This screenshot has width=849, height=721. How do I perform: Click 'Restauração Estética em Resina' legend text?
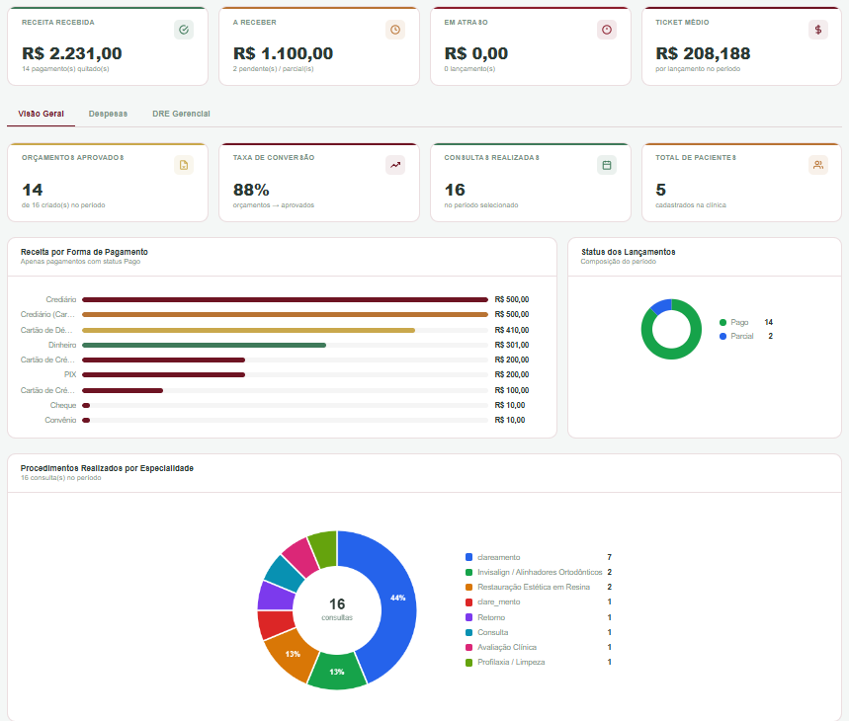click(534, 587)
